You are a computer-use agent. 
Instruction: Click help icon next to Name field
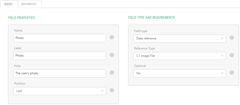point(112,37)
